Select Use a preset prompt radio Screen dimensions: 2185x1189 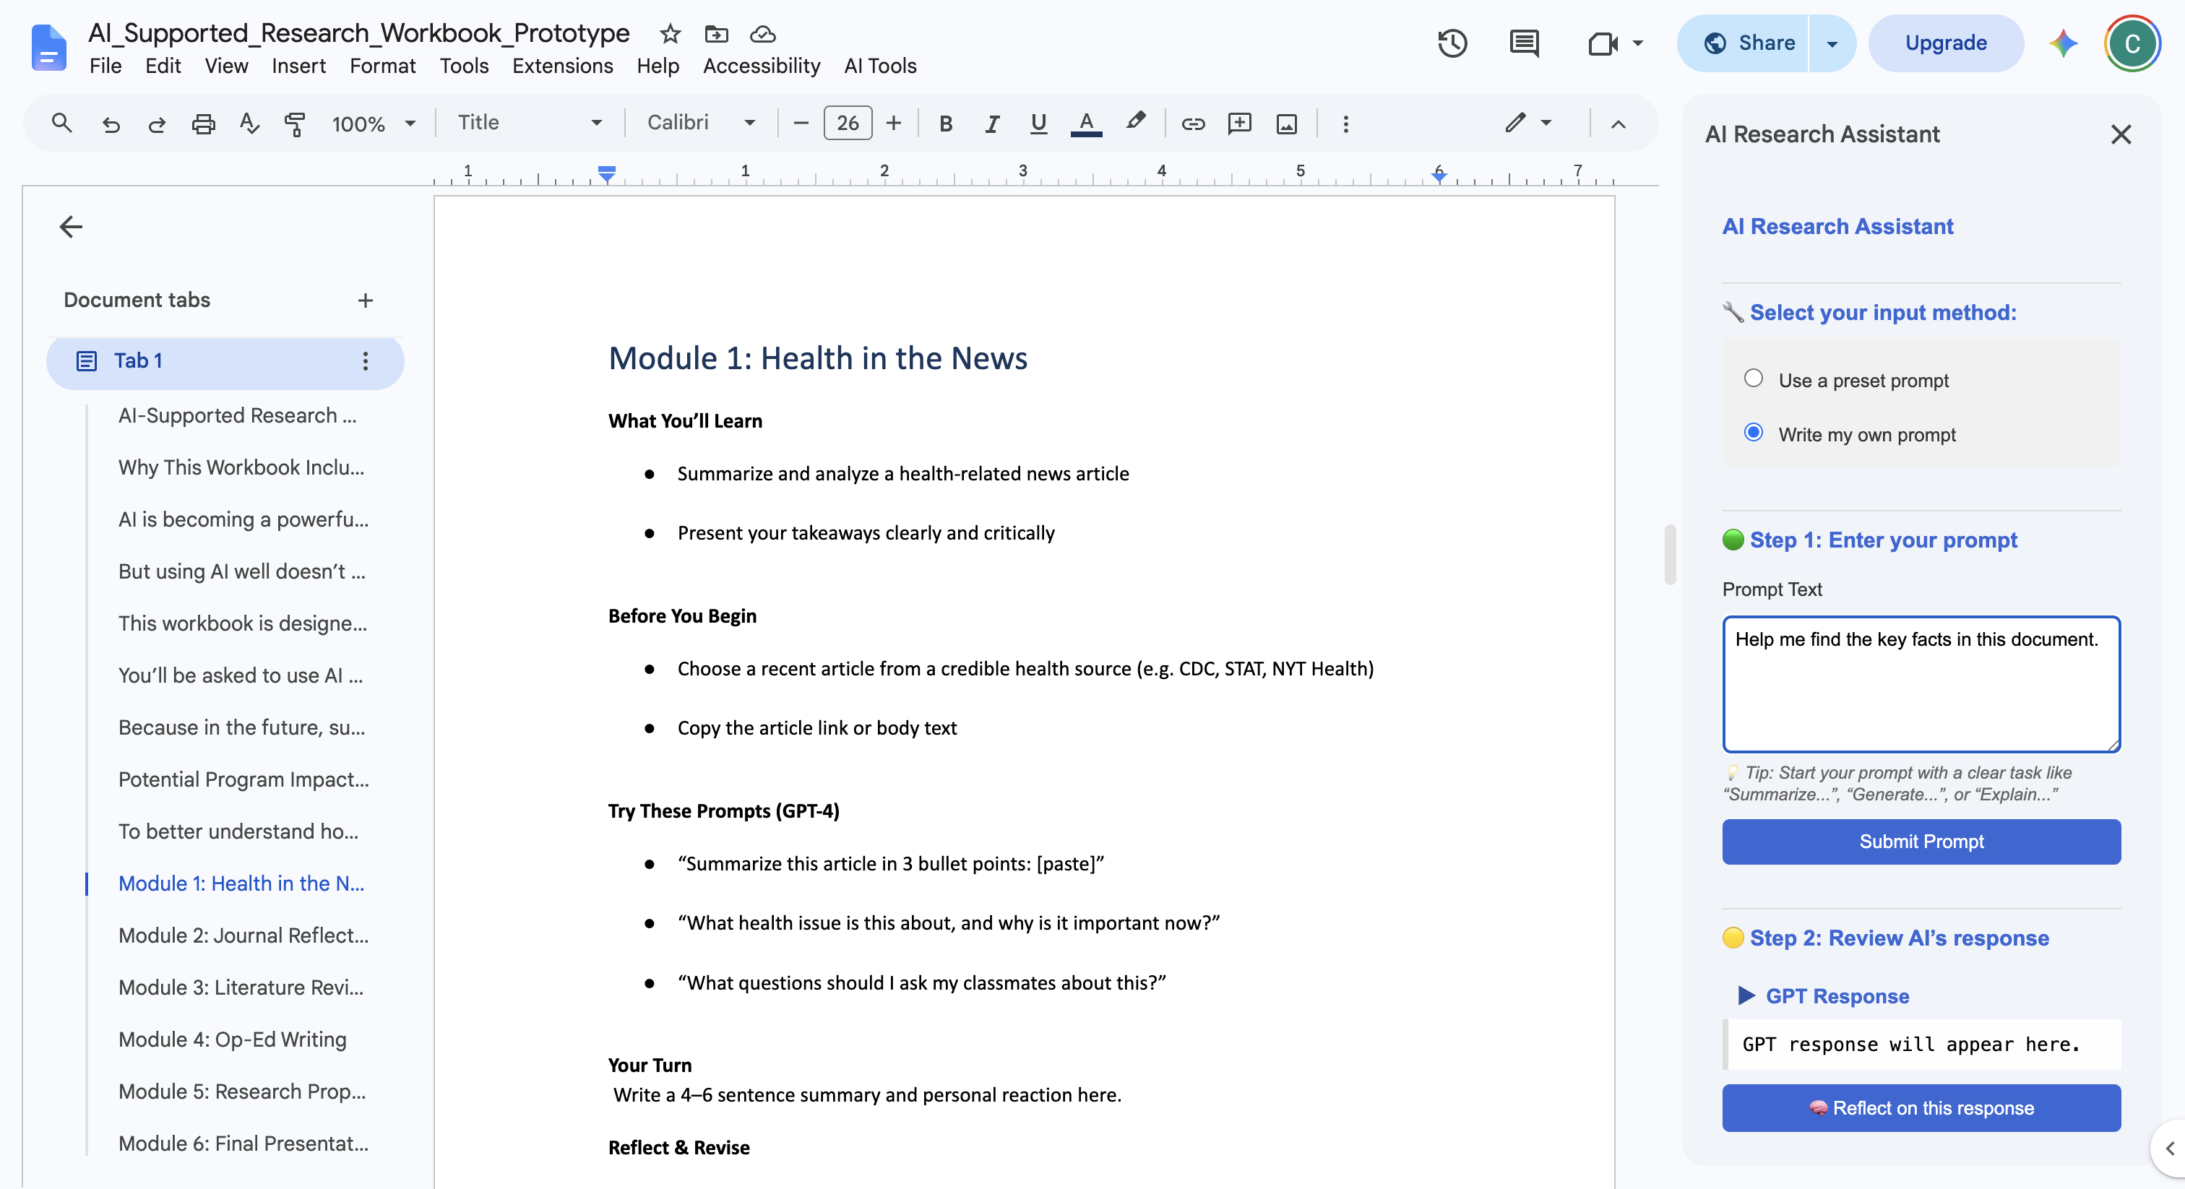(1753, 379)
